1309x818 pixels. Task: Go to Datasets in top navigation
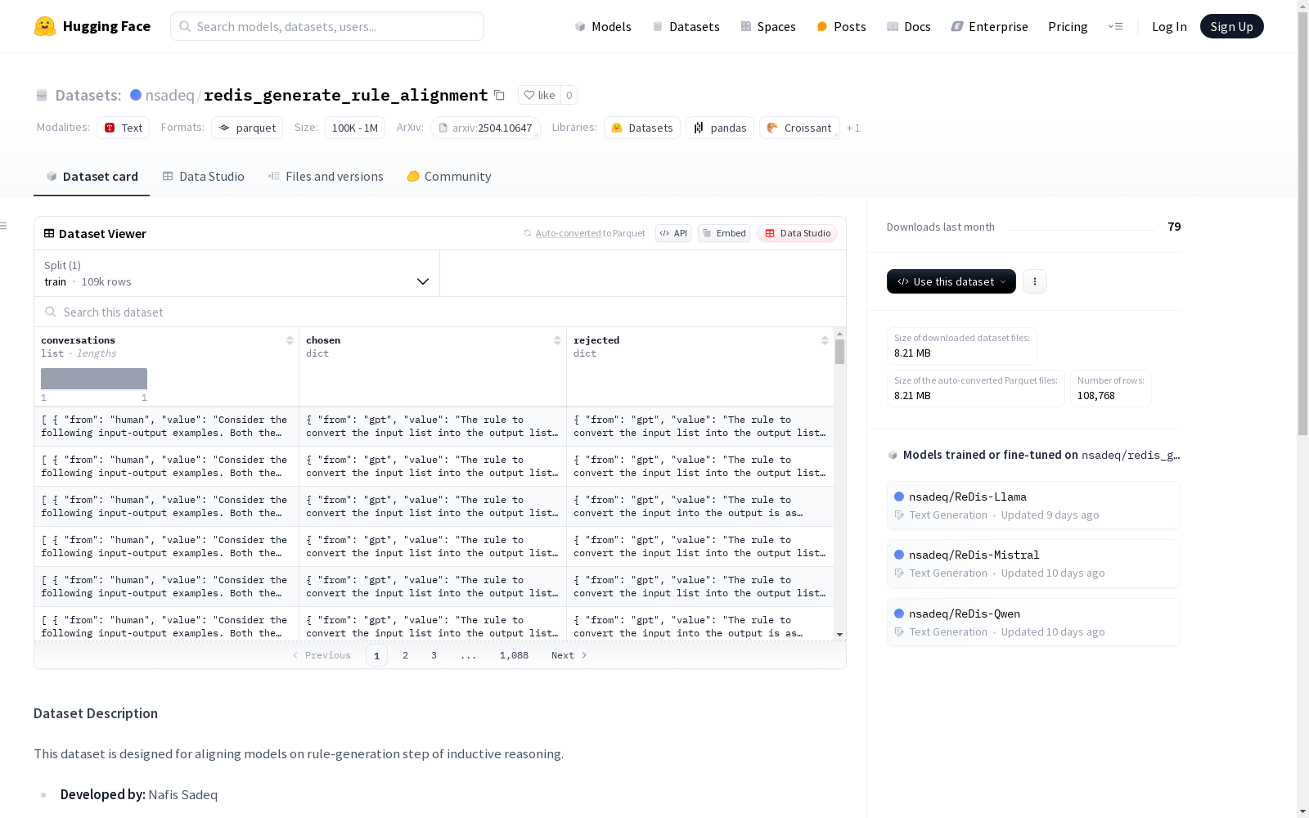686,26
